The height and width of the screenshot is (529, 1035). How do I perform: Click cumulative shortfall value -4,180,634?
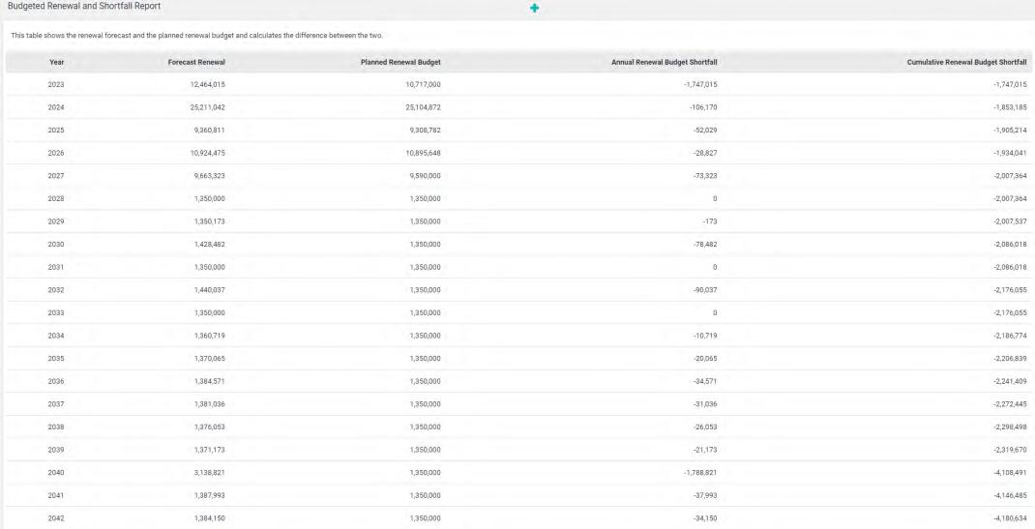(x=1010, y=518)
